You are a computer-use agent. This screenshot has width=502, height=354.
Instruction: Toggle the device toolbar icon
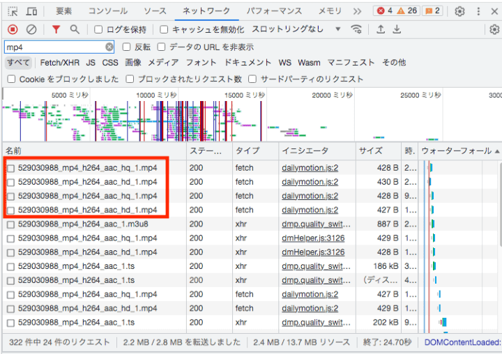(x=31, y=12)
